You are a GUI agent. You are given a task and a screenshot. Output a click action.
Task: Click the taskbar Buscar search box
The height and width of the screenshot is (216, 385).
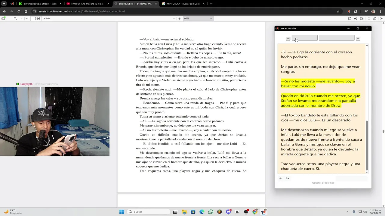pos(149,212)
